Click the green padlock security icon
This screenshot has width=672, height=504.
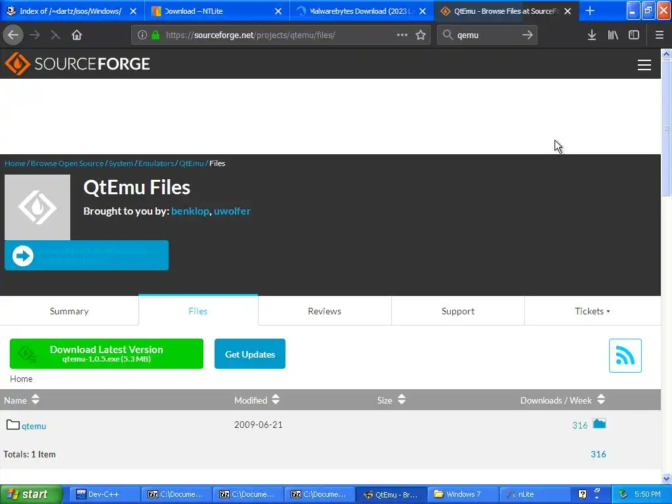tap(156, 35)
